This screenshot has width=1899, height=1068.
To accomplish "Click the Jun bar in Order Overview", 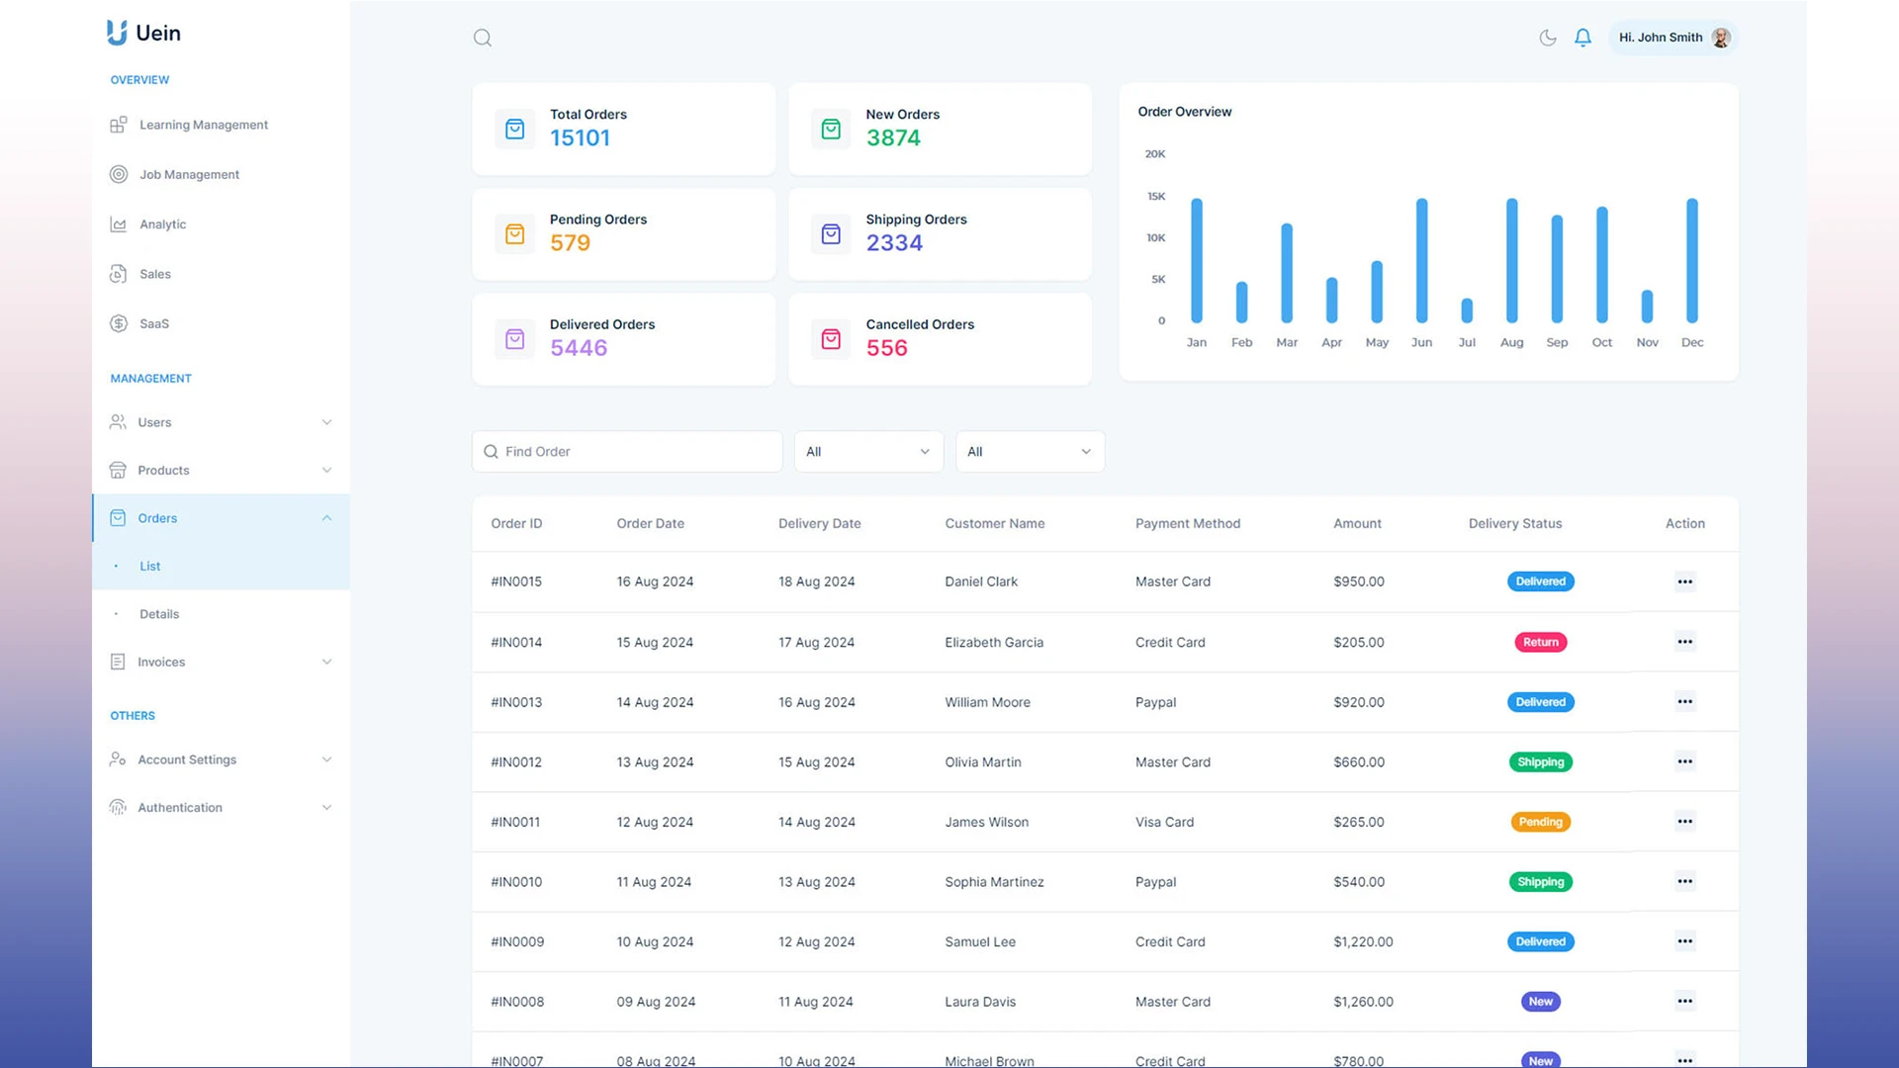I will [x=1421, y=260].
